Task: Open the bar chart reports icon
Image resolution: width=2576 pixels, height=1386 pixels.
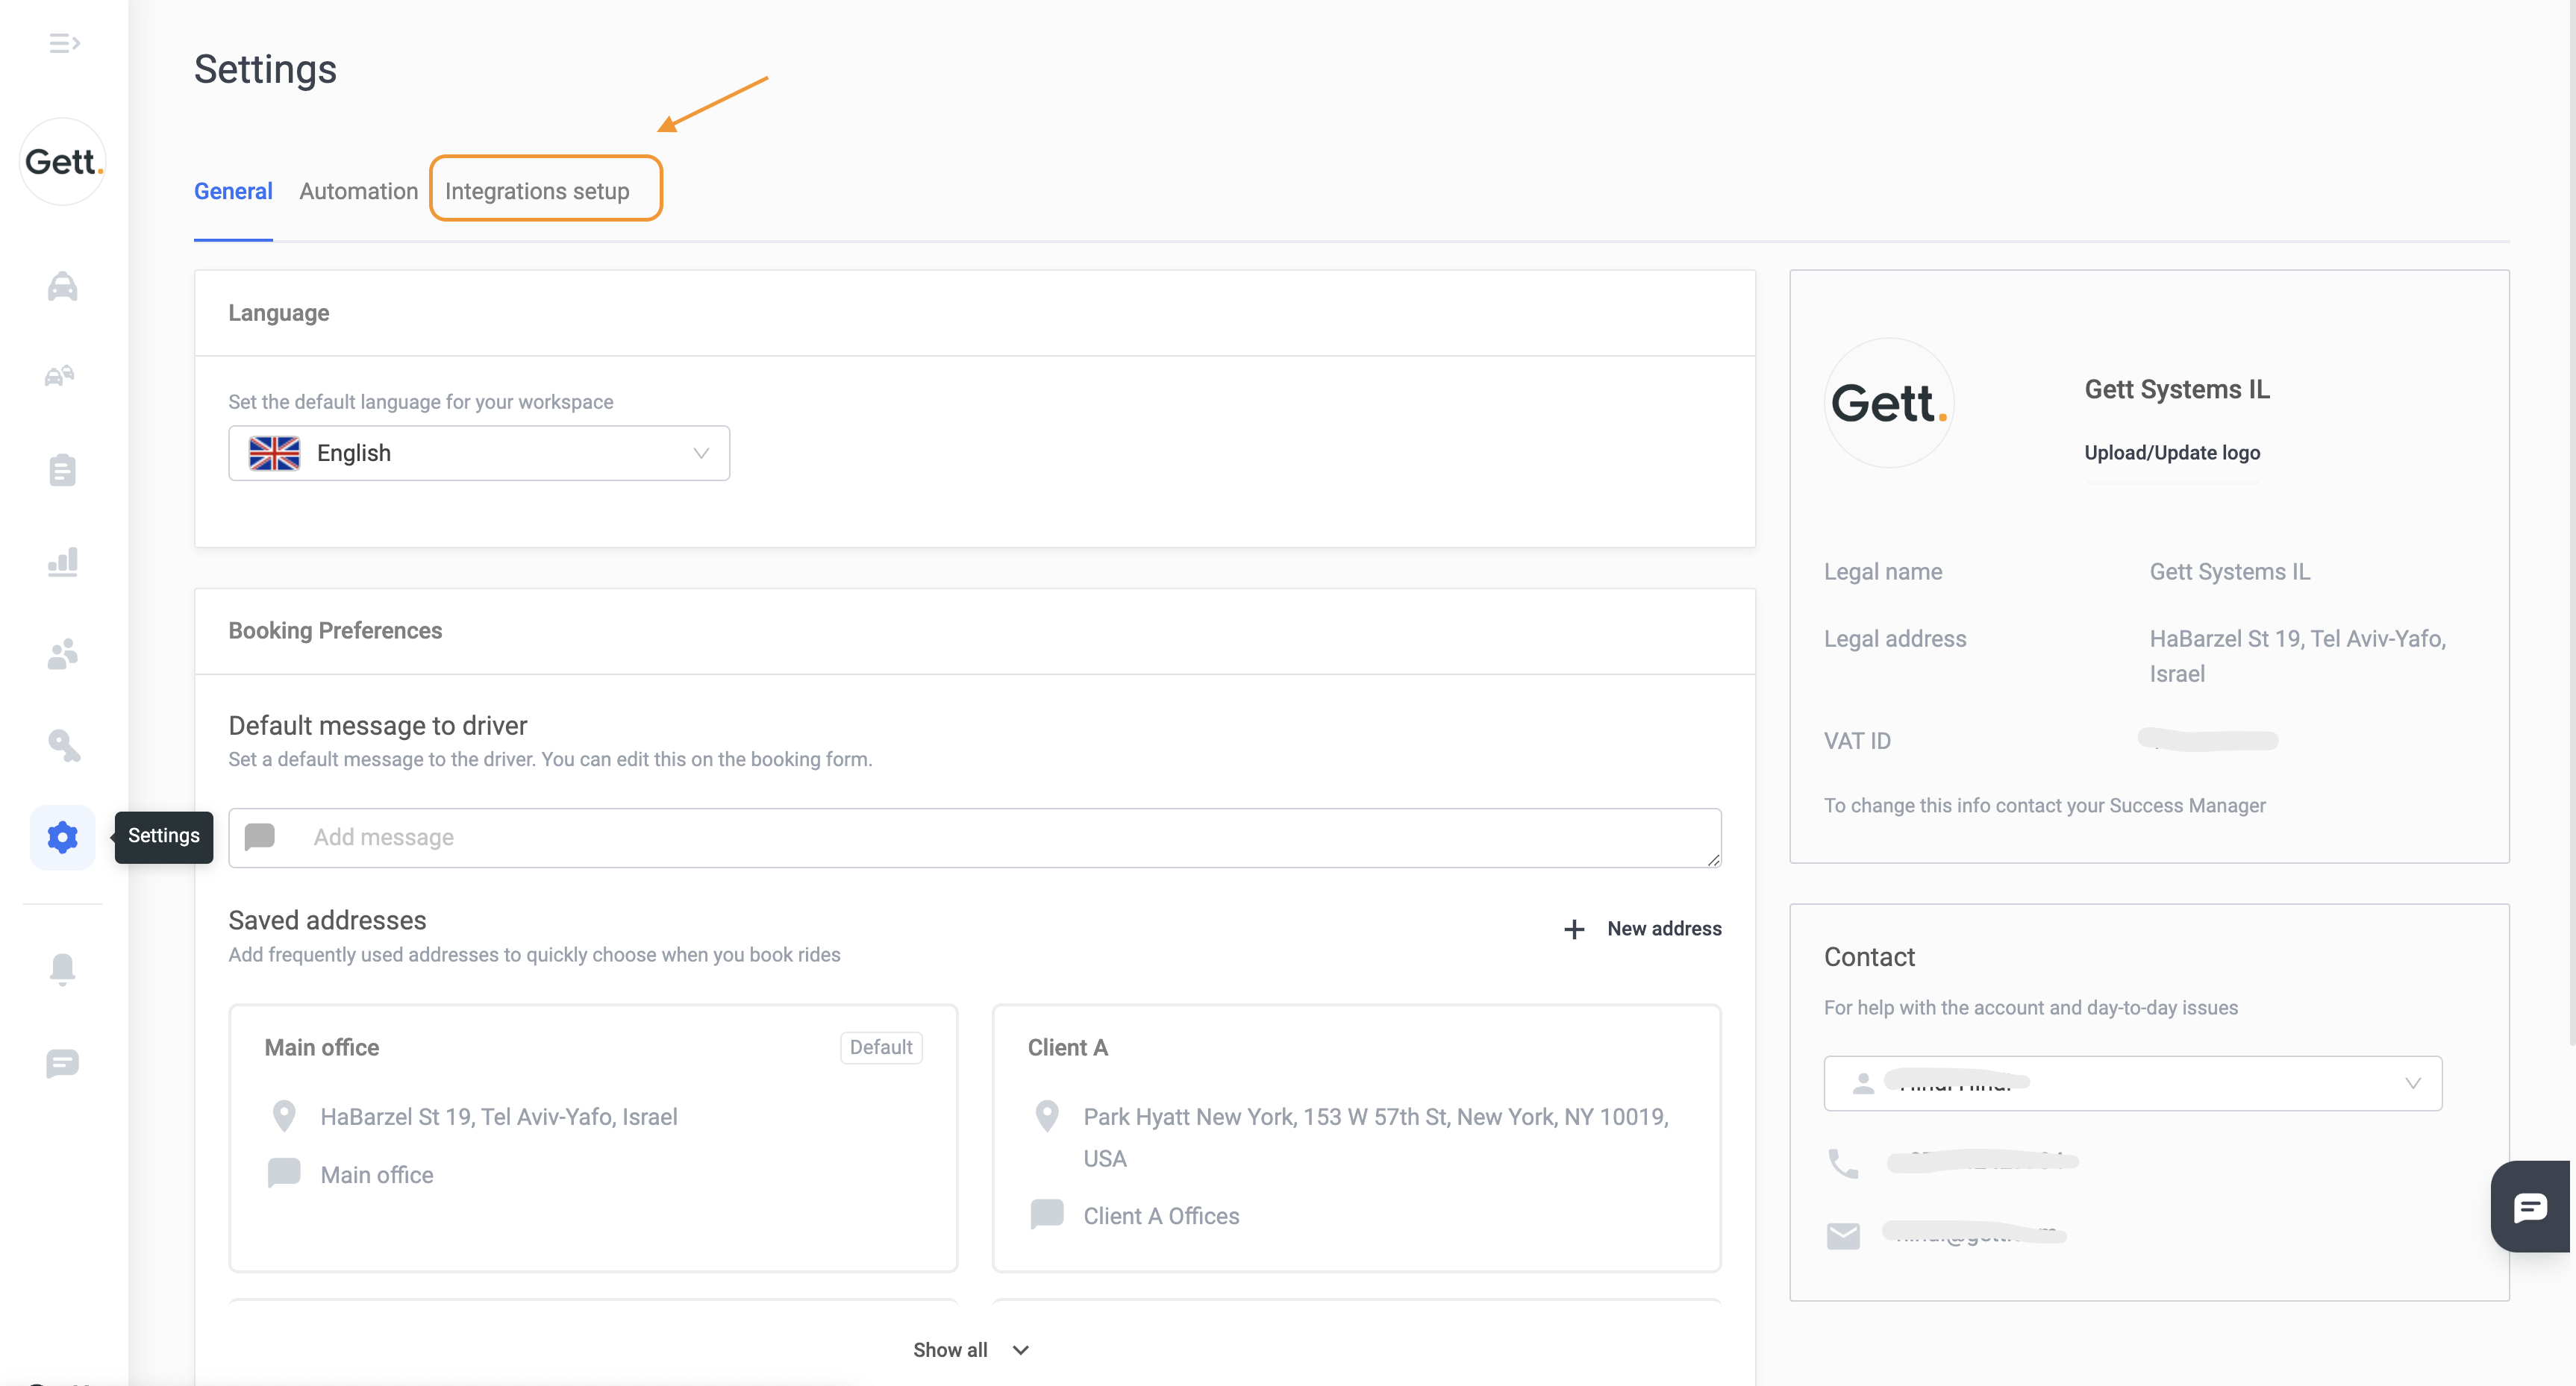Action: pos(62,562)
